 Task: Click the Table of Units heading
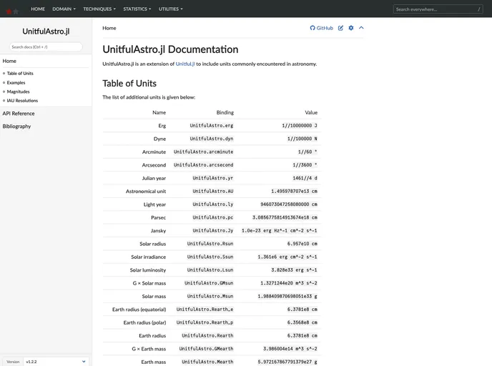pyautogui.click(x=129, y=83)
